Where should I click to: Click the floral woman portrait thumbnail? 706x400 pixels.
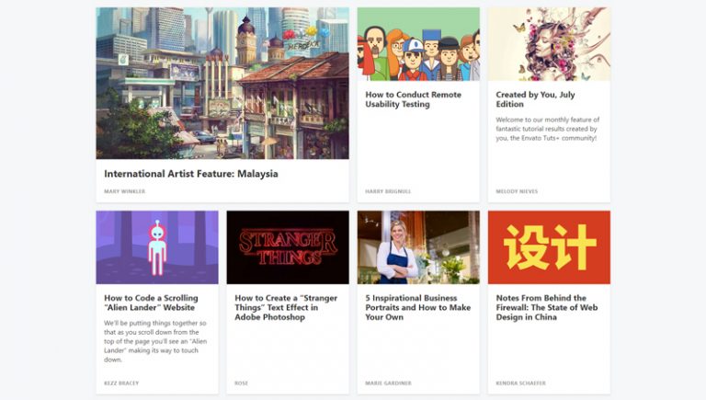(x=549, y=44)
